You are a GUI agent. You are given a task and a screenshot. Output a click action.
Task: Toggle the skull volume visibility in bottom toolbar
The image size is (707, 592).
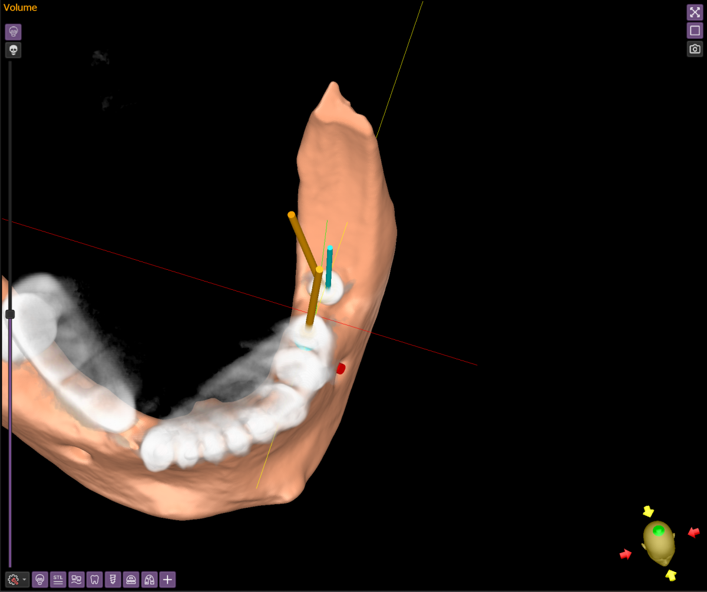click(40, 580)
